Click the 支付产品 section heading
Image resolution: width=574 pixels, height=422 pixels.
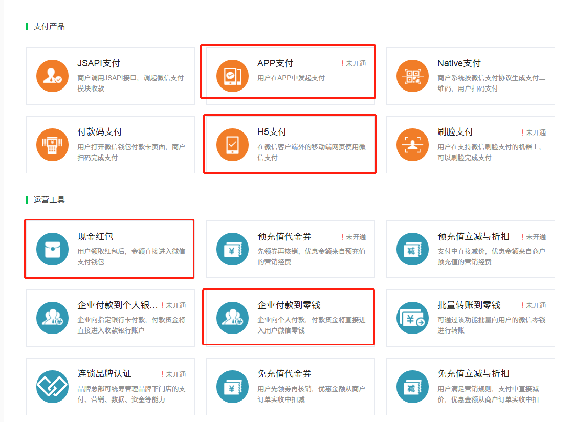49,27
